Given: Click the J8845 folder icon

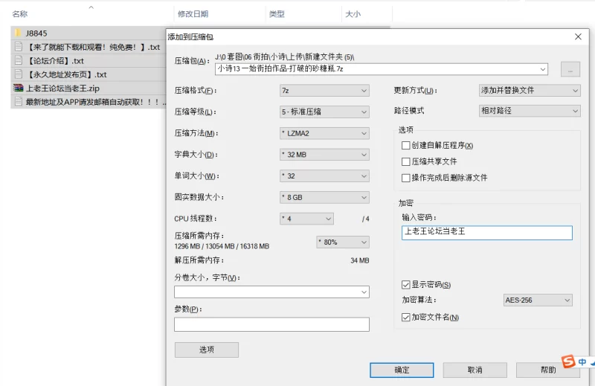Looking at the screenshot, I should tap(19, 33).
